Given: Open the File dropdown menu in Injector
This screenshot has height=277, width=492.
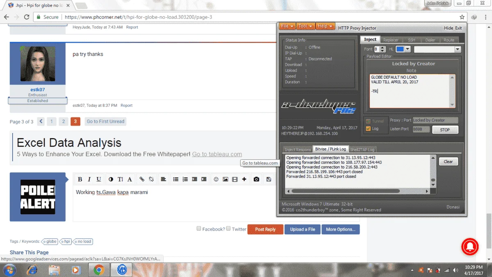Looking at the screenshot, I should click(287, 26).
